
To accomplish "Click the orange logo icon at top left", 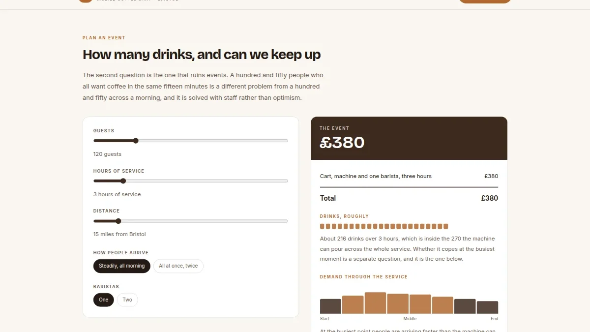I will [86, 0].
